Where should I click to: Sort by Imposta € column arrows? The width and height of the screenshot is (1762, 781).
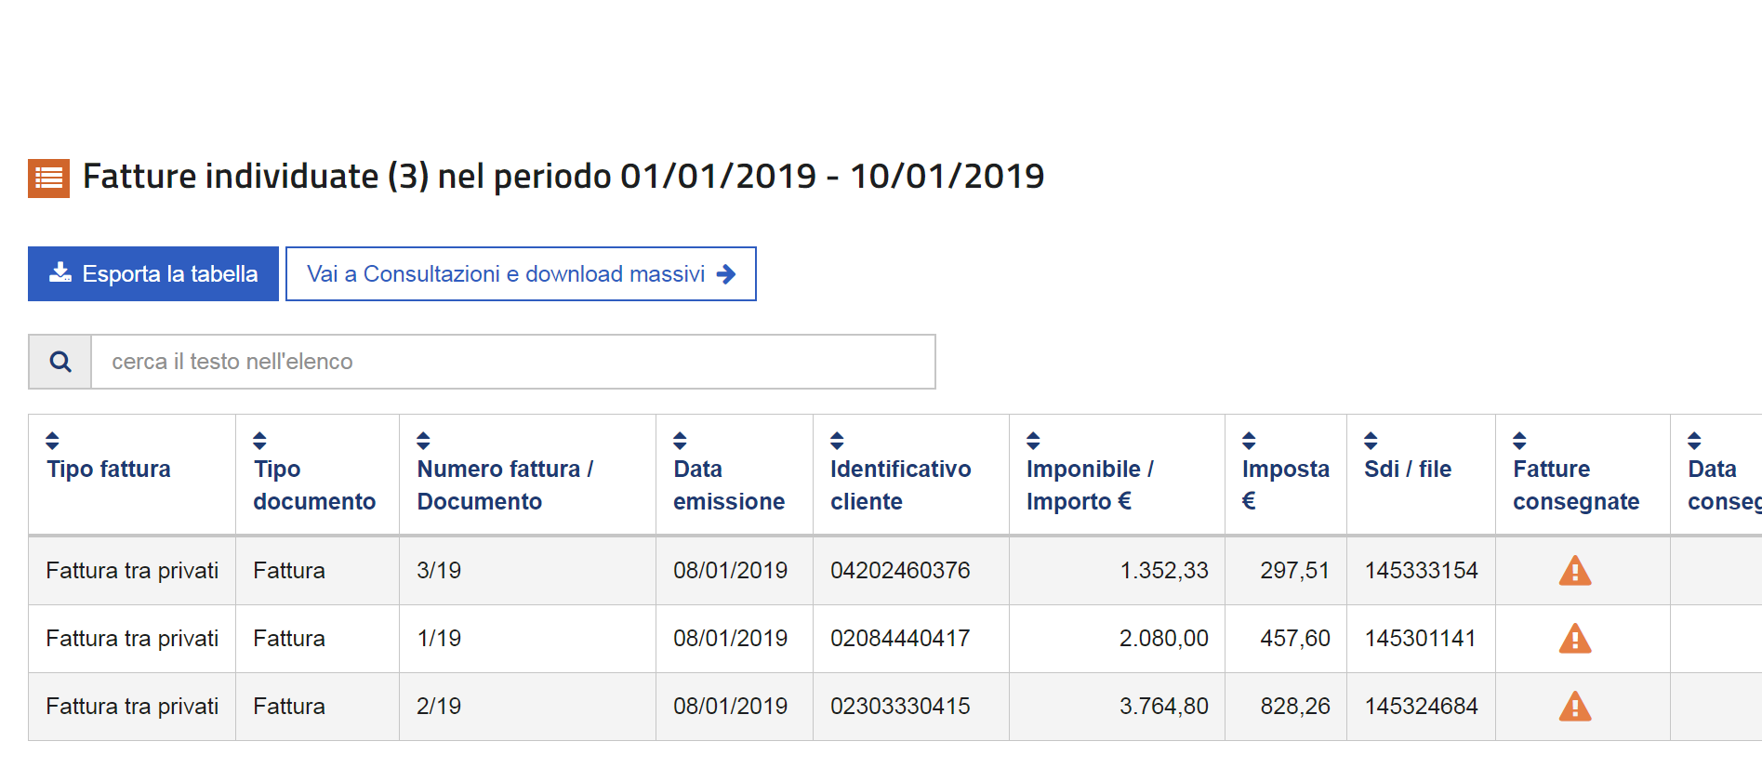pos(1250,441)
